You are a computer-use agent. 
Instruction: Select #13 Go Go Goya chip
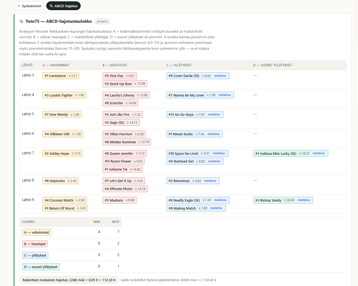195,114
